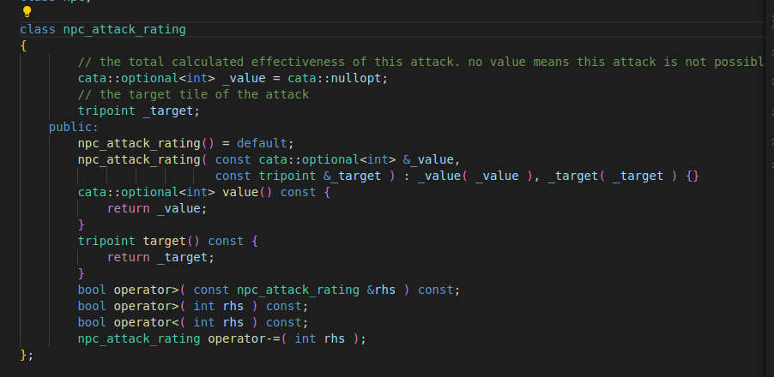
Task: Click the 'tripoint _target;' member declaration
Action: pos(139,111)
